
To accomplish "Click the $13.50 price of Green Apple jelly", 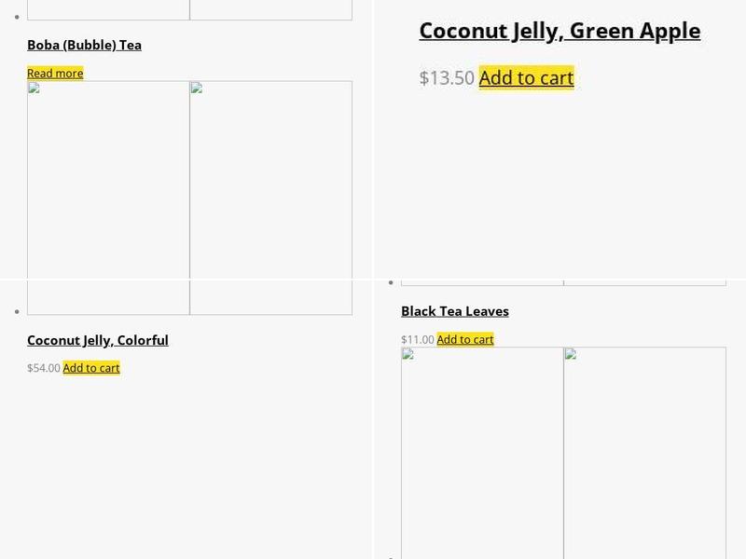I will click(x=447, y=78).
